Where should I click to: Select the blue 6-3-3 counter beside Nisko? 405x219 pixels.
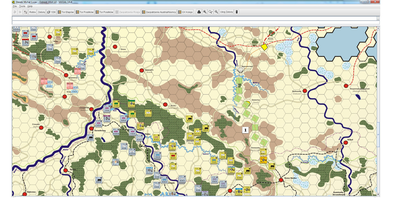139,138
